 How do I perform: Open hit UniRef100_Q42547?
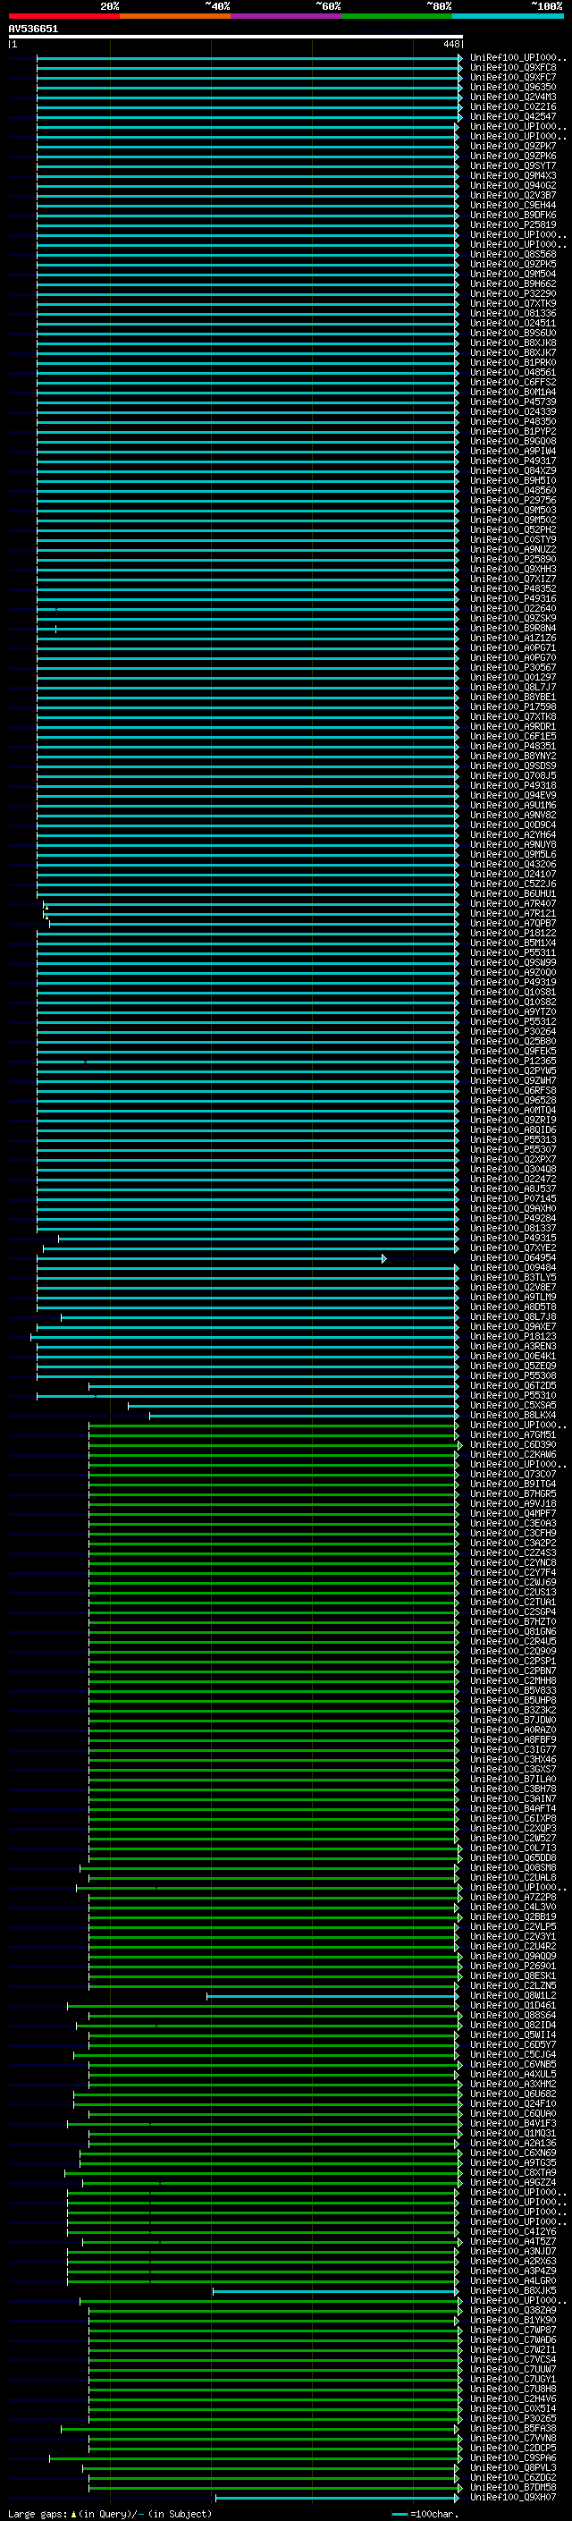[x=513, y=116]
